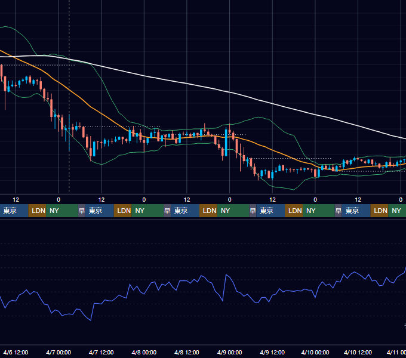Click the 4/6 12:00 date label
The image size is (406, 358).
(16, 352)
